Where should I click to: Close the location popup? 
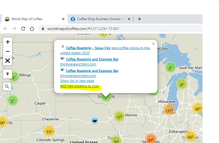click(153, 44)
